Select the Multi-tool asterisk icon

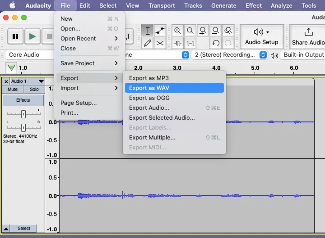point(160,43)
